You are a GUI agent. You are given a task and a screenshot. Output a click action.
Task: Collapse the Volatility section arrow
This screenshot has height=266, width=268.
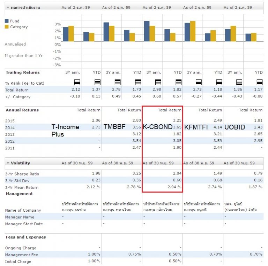coord(8,163)
